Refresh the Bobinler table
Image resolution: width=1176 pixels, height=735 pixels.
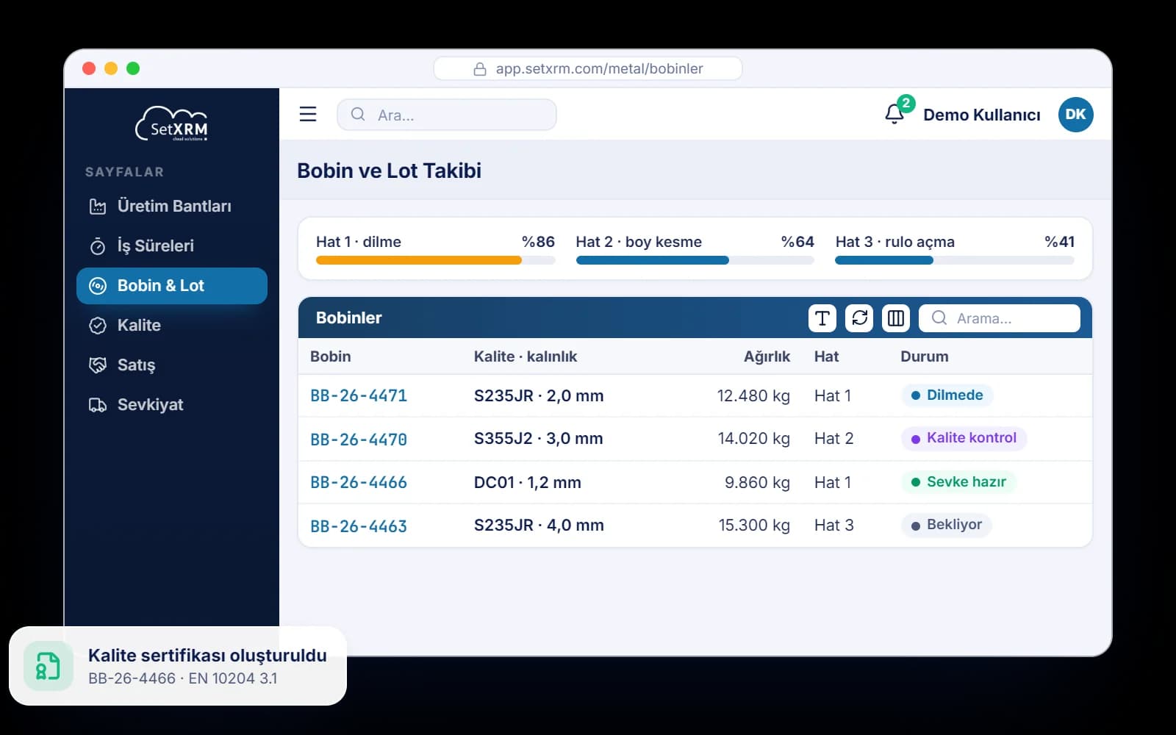coord(859,318)
